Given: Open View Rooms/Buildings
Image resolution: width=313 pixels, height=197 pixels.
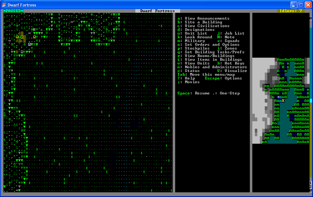Looking at the screenshot, I should 206,56.
